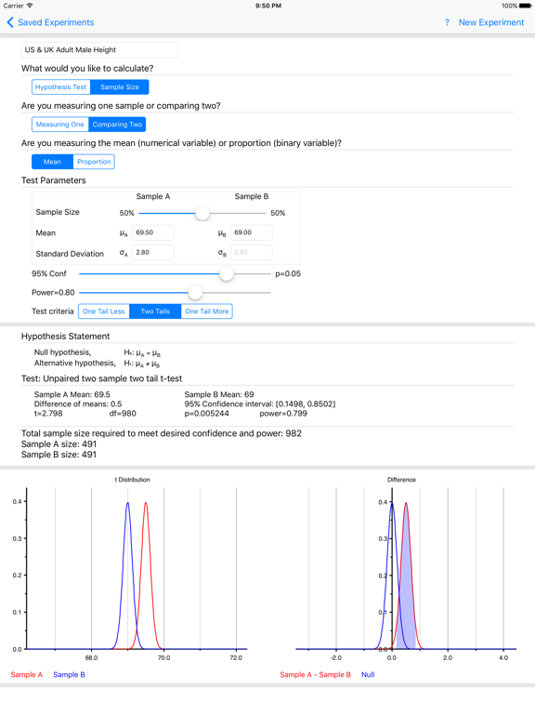The height and width of the screenshot is (714, 535).
Task: Select the Mean variable type
Action: click(52, 162)
